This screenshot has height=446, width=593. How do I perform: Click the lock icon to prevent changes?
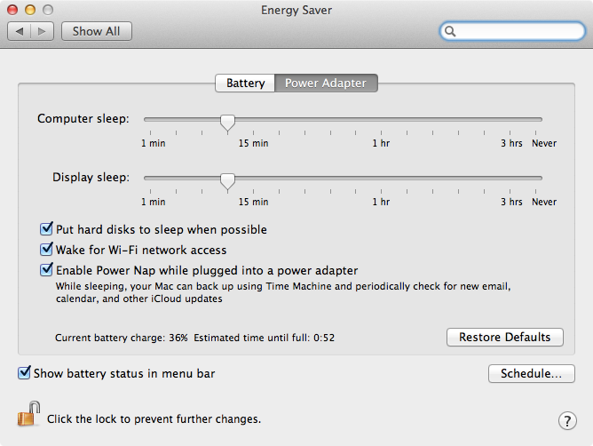pos(29,414)
